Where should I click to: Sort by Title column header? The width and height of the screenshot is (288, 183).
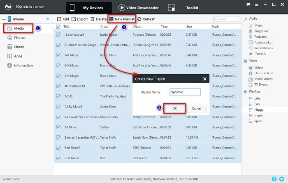tap(67, 27)
